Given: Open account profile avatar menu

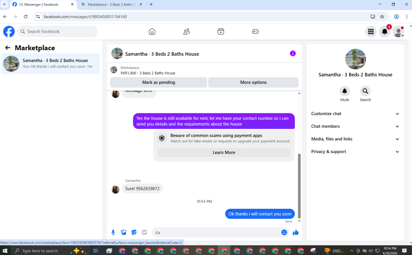Looking at the screenshot, I should pyautogui.click(x=399, y=32).
